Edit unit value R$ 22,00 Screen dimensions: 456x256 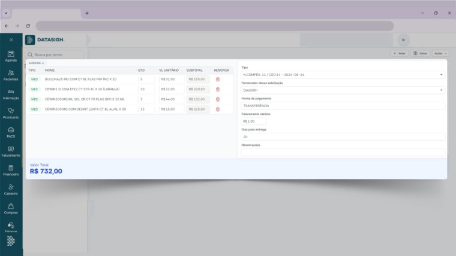pyautogui.click(x=172, y=89)
